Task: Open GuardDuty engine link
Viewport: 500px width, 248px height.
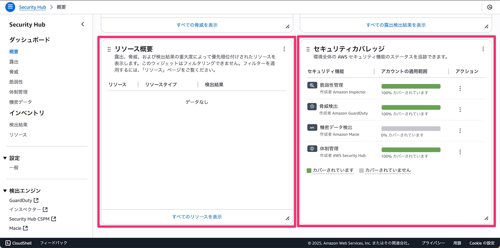Action: click(x=21, y=200)
